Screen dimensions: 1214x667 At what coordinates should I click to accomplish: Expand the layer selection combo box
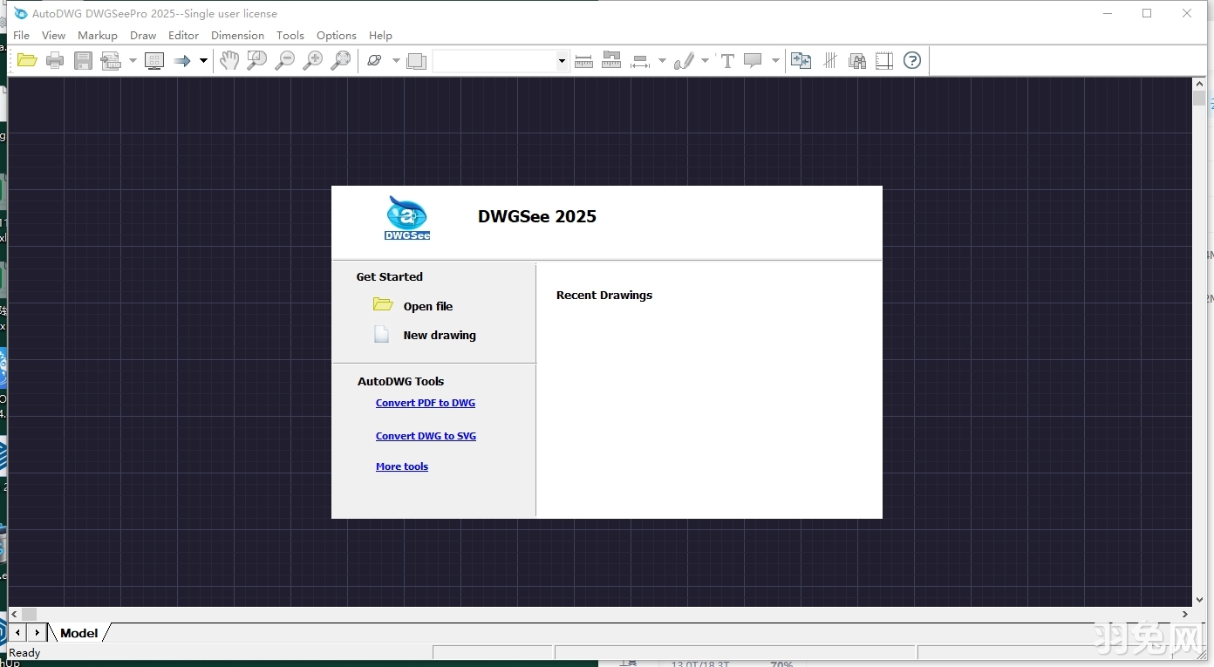coord(563,60)
